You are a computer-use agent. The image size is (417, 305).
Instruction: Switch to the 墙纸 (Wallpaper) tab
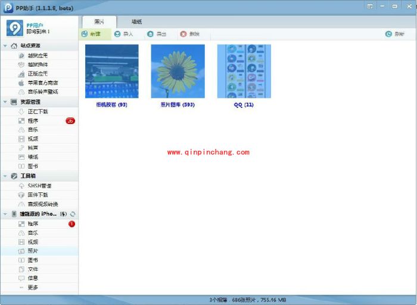click(136, 21)
